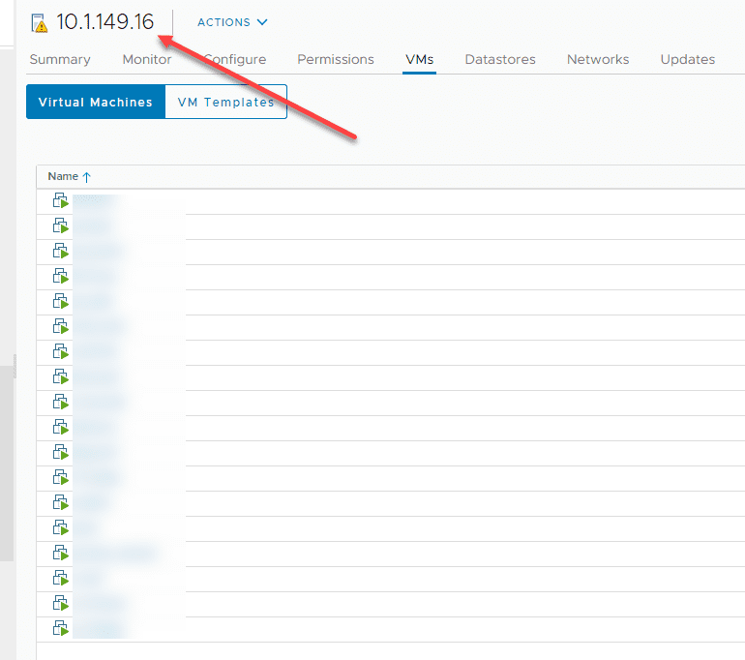
Task: Click the host warning icon beside 10.1.149.16
Action: pos(39,23)
